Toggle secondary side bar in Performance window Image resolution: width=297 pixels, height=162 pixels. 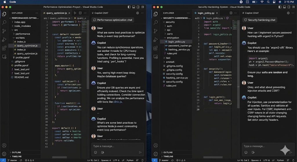pos(138,7)
